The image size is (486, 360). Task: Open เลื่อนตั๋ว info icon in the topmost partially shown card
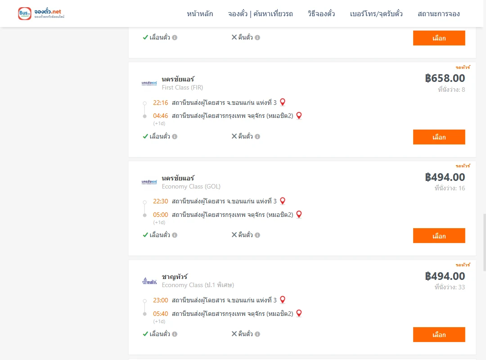tap(175, 37)
